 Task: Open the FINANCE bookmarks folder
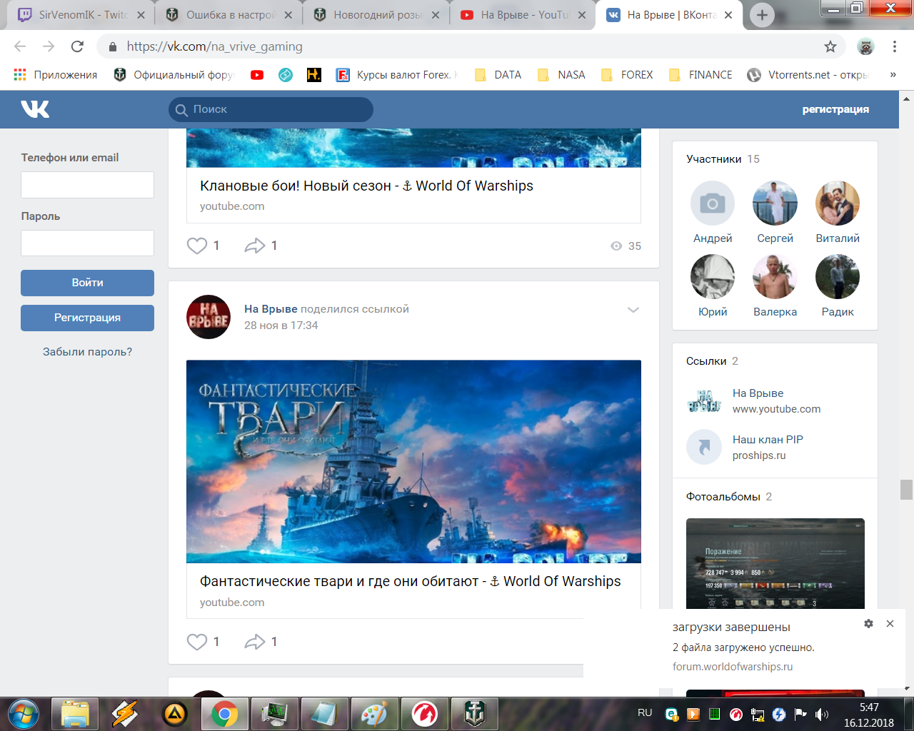[700, 75]
